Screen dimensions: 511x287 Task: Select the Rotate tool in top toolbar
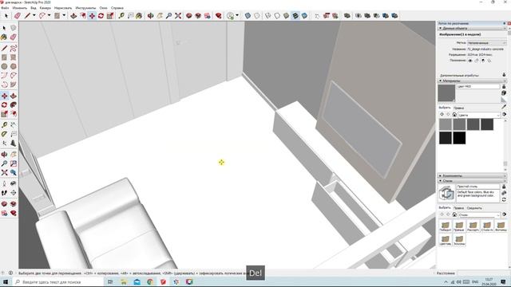click(101, 16)
